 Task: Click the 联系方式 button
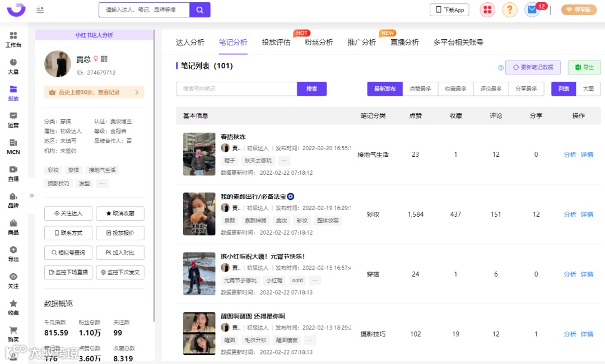[x=68, y=233]
